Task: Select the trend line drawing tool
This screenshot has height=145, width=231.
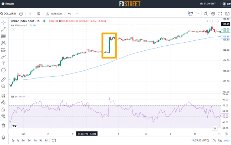Action: [x=3, y=29]
